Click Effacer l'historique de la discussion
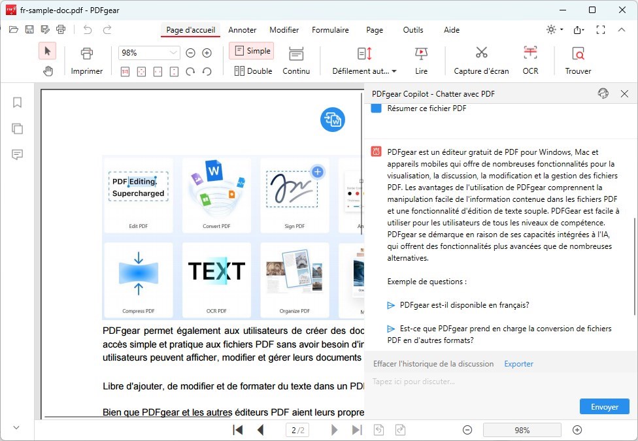 click(433, 364)
